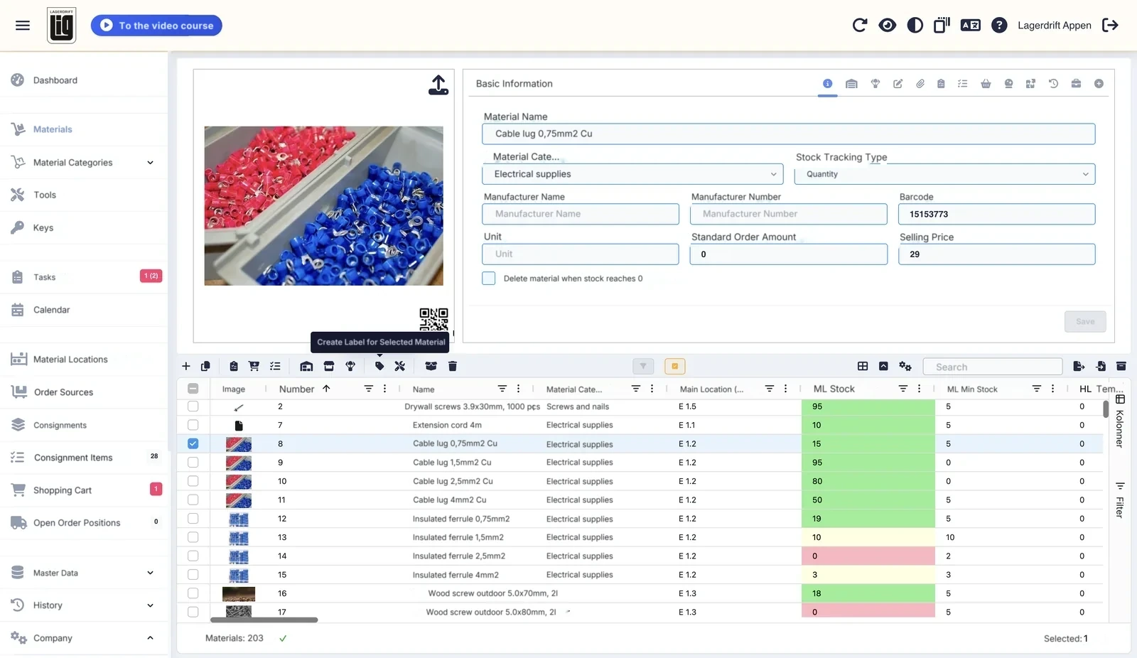
Task: Open the Stock Tracking Type dropdown
Action: pyautogui.click(x=944, y=174)
